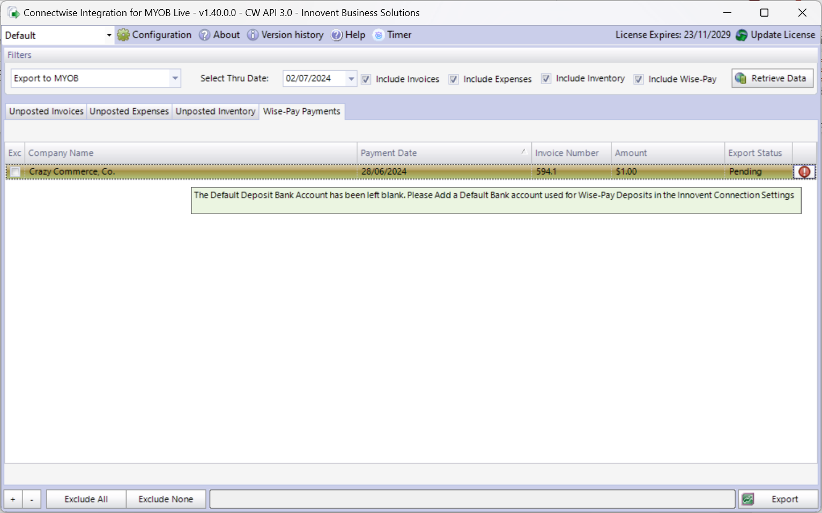Click the Exc column header
Viewport: 822px width, 513px height.
15,153
